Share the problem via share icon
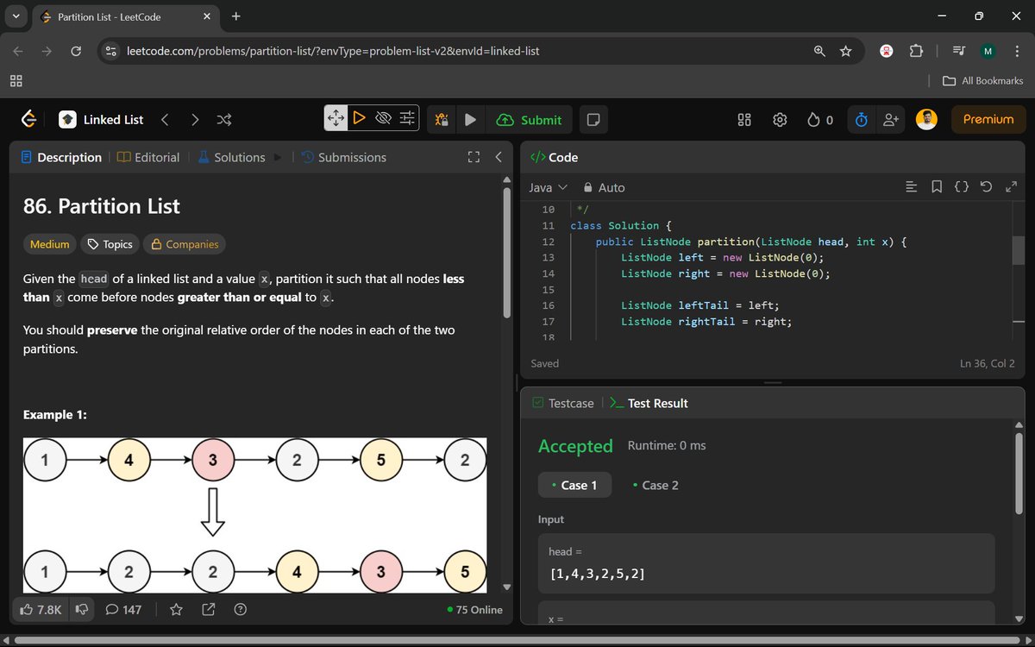 coord(208,609)
